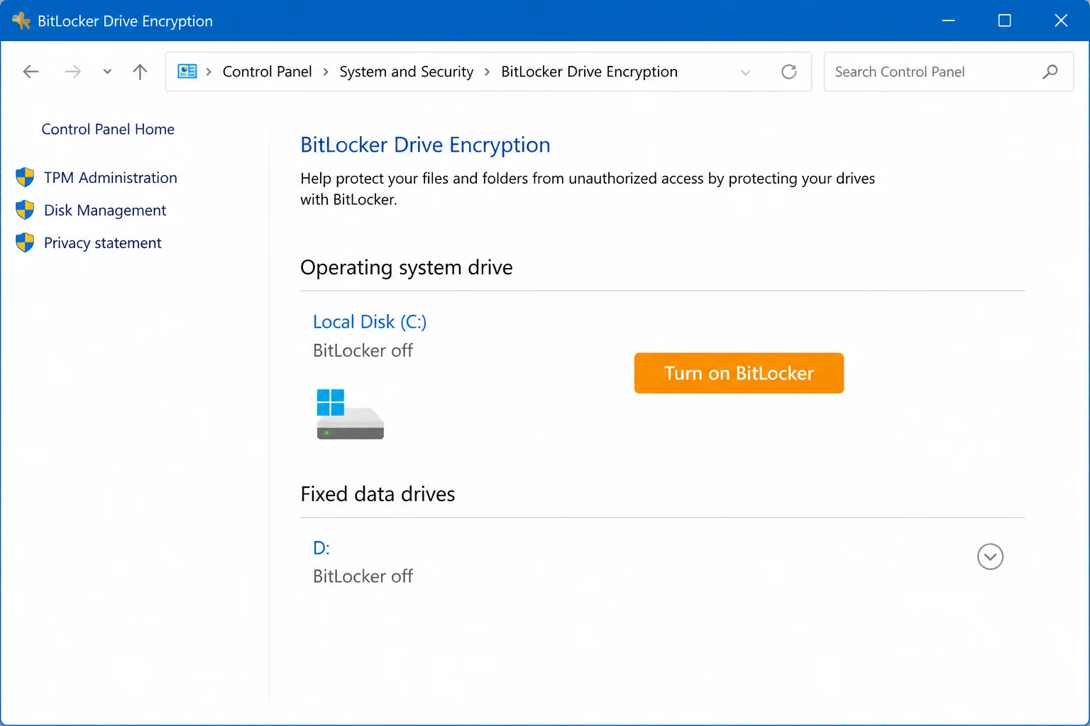Click BitLocker off status under Local Disk

point(363,350)
